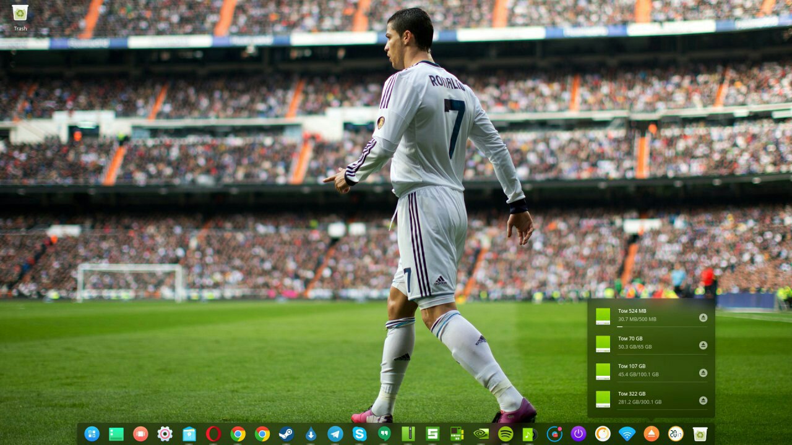Click the purple power button in the dock
The height and width of the screenshot is (445, 792).
coord(579,434)
